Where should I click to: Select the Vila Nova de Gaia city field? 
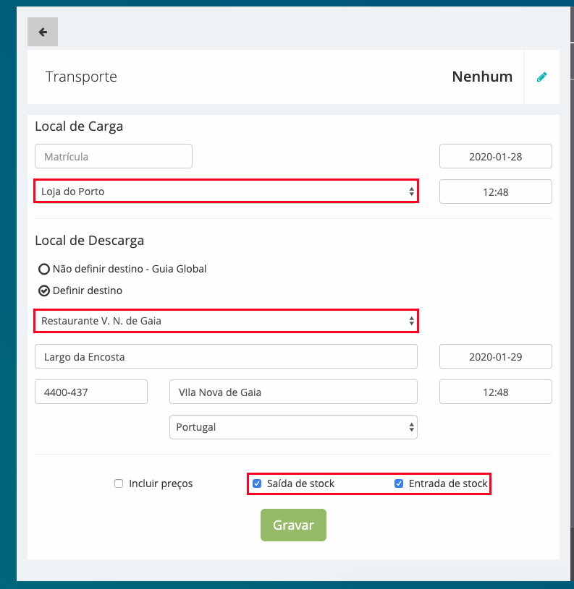293,392
